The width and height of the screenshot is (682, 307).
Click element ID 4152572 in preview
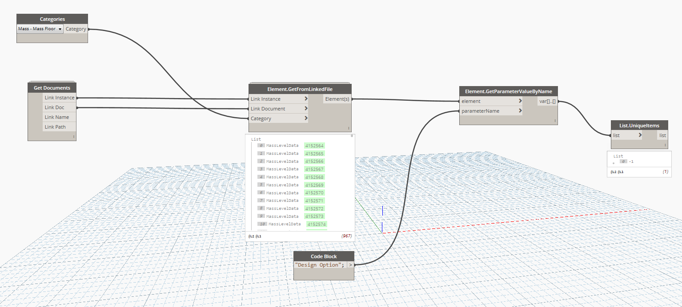[x=314, y=209]
